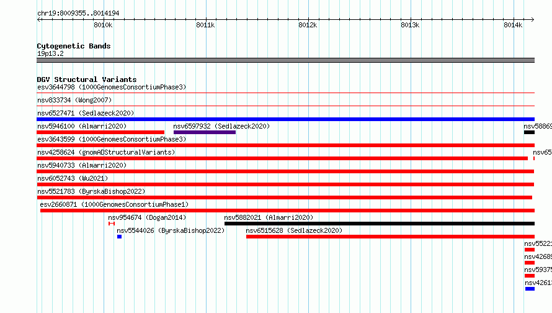Image resolution: width=552 pixels, height=313 pixels.
Task: Click the 8011k ruler tick label
Action: coord(205,25)
